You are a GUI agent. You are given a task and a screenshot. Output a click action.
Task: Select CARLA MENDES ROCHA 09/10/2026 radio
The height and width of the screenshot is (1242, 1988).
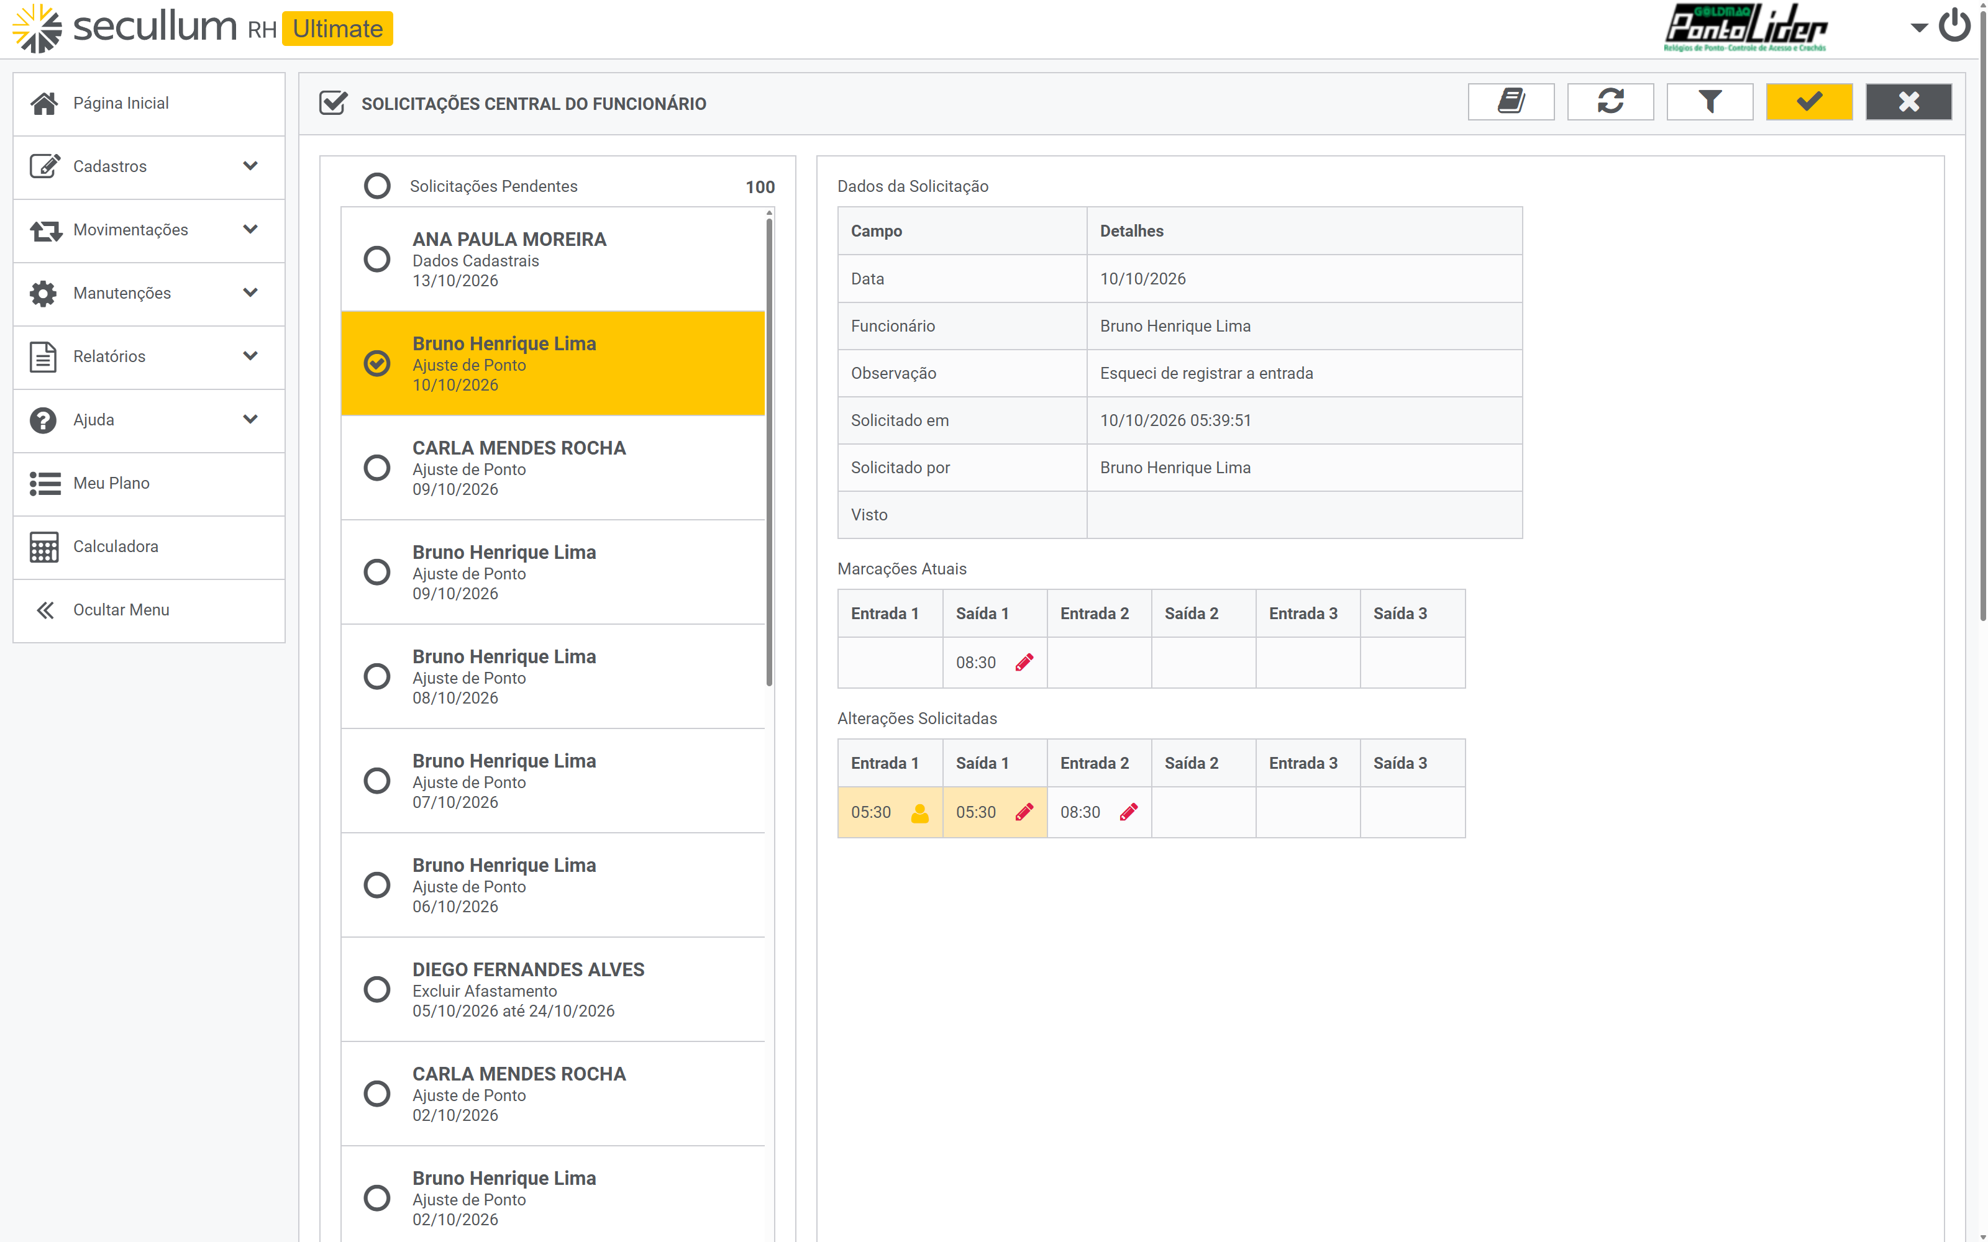[377, 468]
